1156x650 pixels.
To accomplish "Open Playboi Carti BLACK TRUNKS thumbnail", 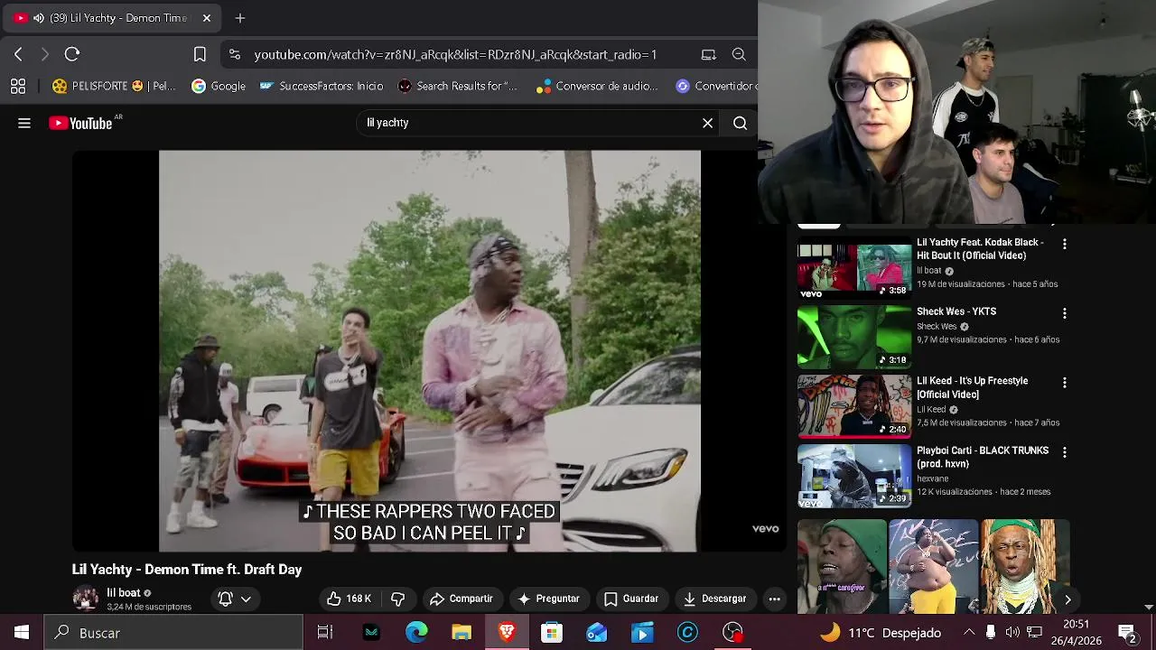I will (854, 476).
